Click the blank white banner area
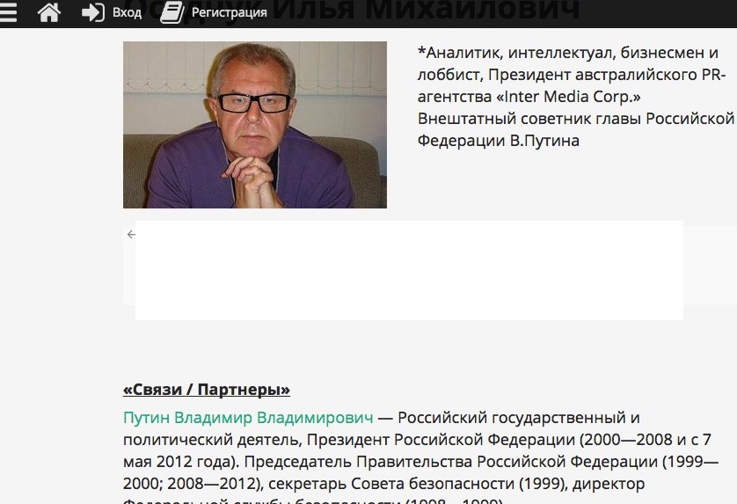Screen dimensions: 737x504 tap(409, 271)
